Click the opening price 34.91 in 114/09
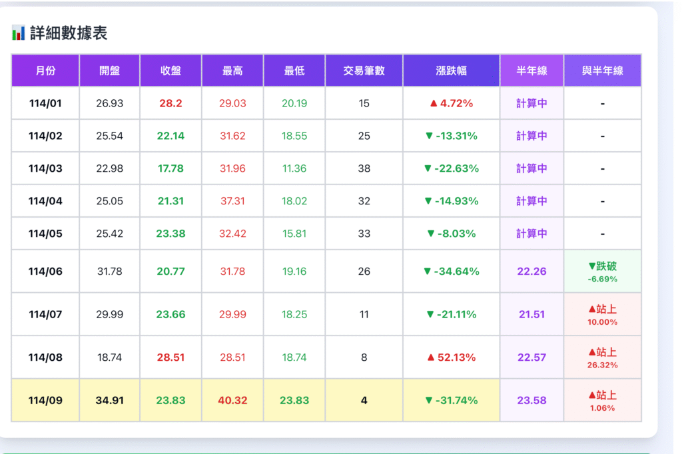Image resolution: width=682 pixels, height=454 pixels. pyautogui.click(x=109, y=401)
